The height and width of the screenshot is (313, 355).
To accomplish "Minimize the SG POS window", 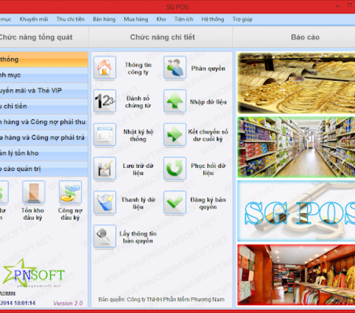I will pos(337,6).
